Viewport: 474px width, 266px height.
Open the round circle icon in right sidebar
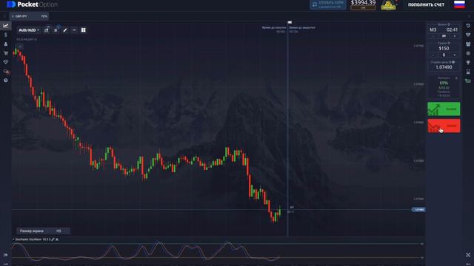click(468, 53)
